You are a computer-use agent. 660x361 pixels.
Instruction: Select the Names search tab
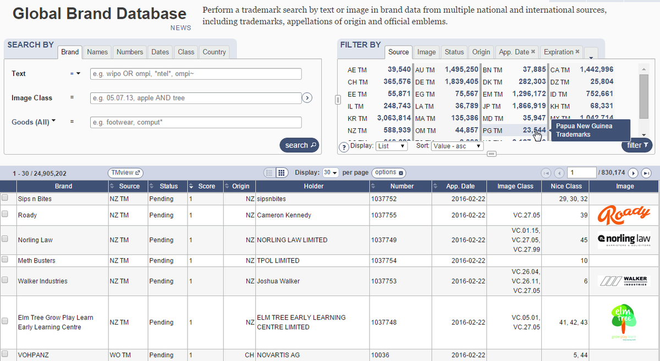pyautogui.click(x=97, y=52)
